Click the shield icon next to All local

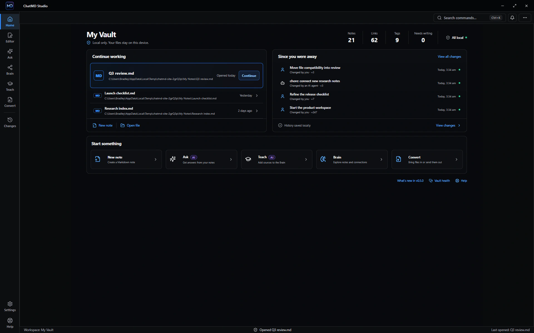pos(448,38)
